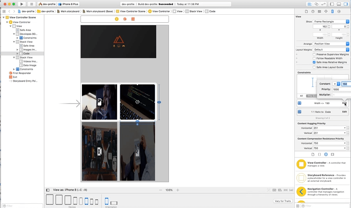Select portrait orientation
This screenshot has width=351, height=208.
107,201
